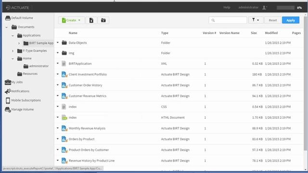The height and width of the screenshot is (173, 308).
Task: Open the Product Orders by Customer link
Action: point(89,150)
